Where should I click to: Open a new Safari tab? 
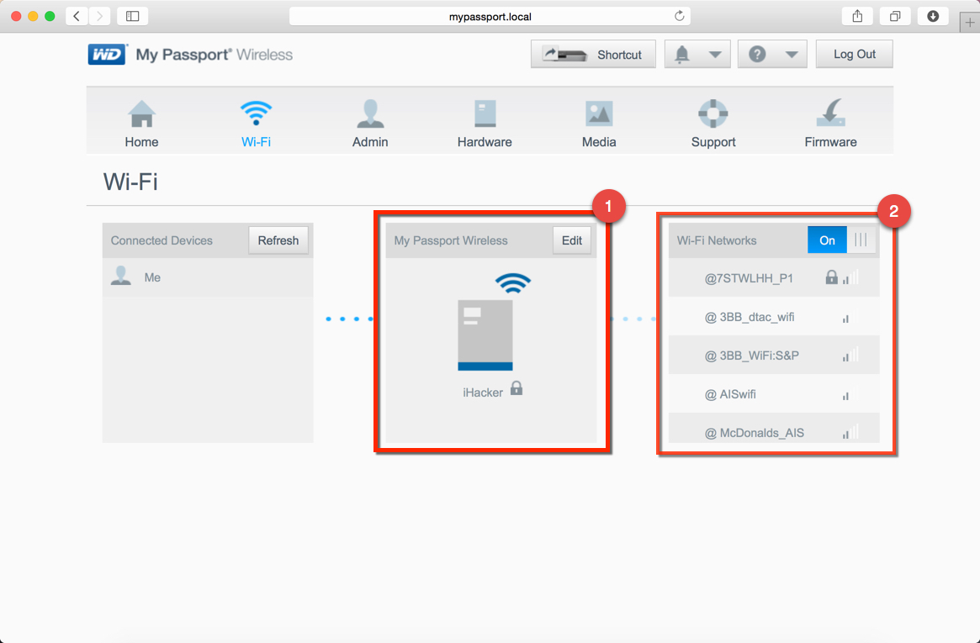[x=970, y=23]
